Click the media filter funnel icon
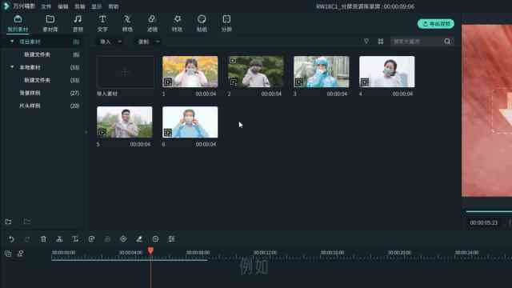 pyautogui.click(x=366, y=42)
